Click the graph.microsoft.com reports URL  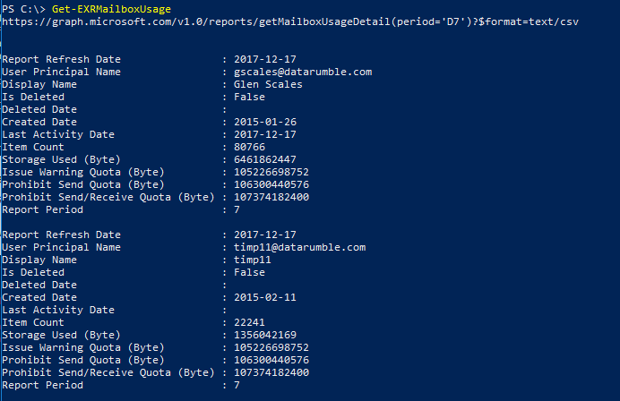[290, 21]
